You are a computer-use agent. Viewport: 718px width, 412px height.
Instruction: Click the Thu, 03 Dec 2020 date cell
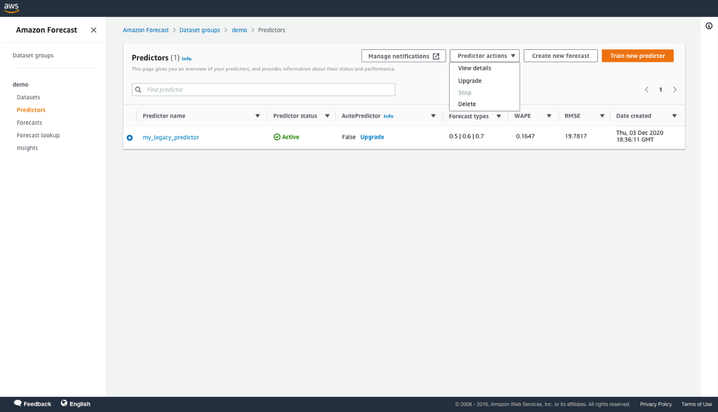click(640, 136)
